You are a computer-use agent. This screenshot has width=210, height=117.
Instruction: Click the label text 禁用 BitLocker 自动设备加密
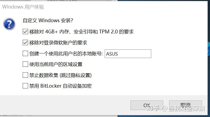click(61, 86)
